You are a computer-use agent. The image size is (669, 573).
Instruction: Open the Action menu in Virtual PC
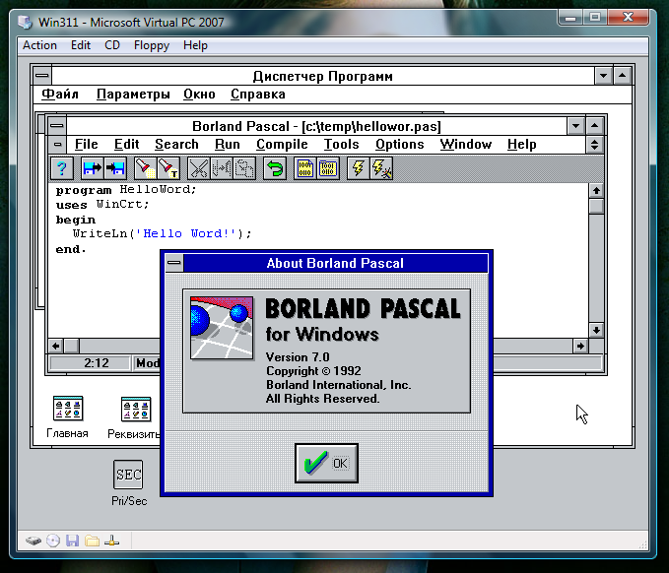point(39,45)
